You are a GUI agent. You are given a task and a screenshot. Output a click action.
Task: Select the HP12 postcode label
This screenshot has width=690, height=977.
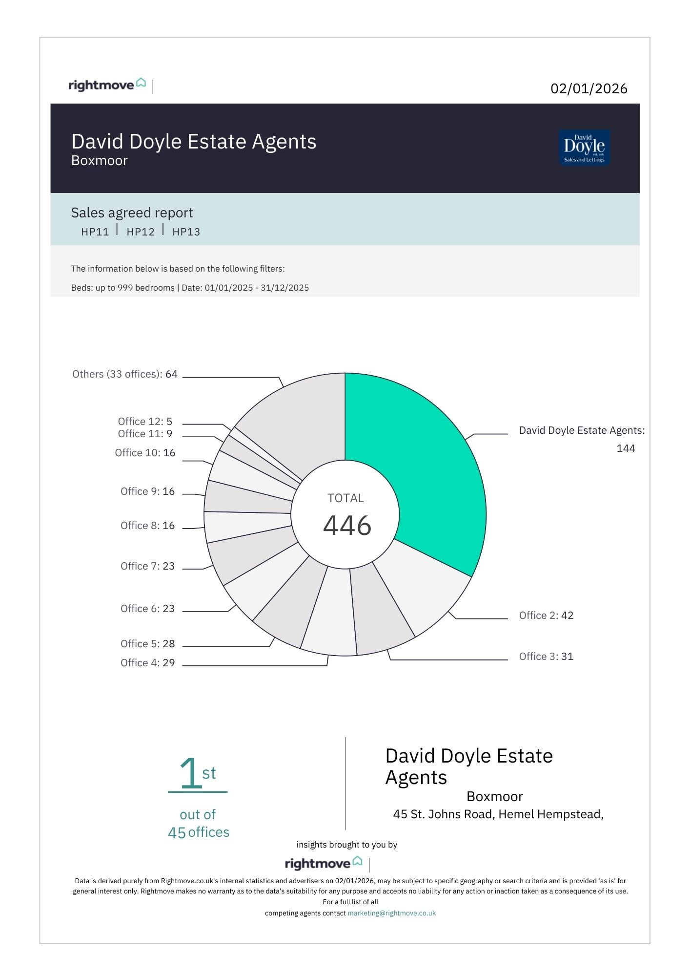click(141, 232)
